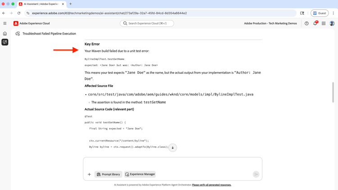
Task: Open the Prompt library
Action: (108, 174)
